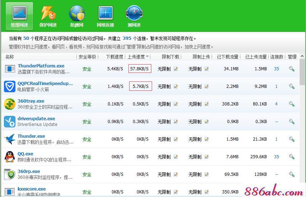Select ThunderPlatform.exe program name
Image resolution: width=306 pixels, height=197 pixels.
point(41,66)
